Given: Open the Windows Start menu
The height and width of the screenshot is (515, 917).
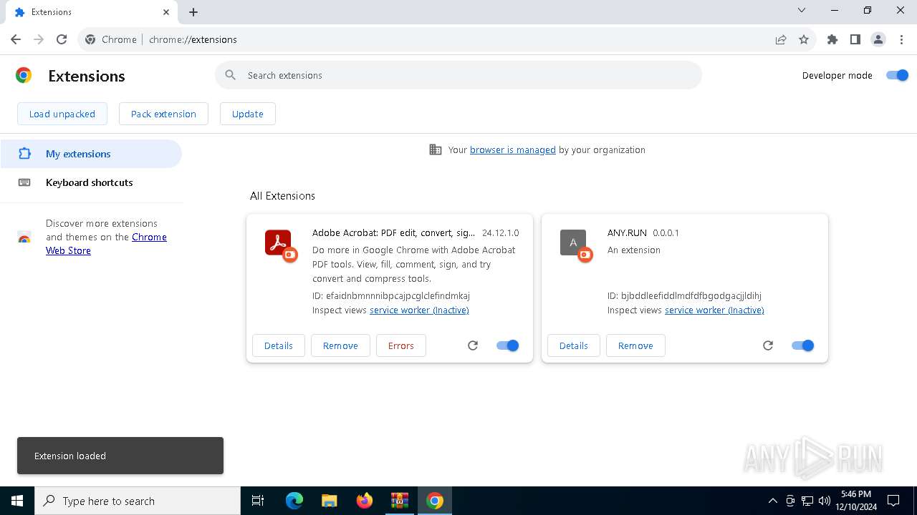Looking at the screenshot, I should coord(17,501).
